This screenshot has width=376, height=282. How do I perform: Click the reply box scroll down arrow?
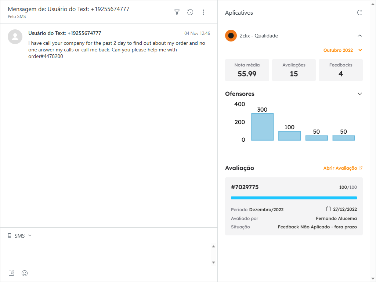pos(214,262)
